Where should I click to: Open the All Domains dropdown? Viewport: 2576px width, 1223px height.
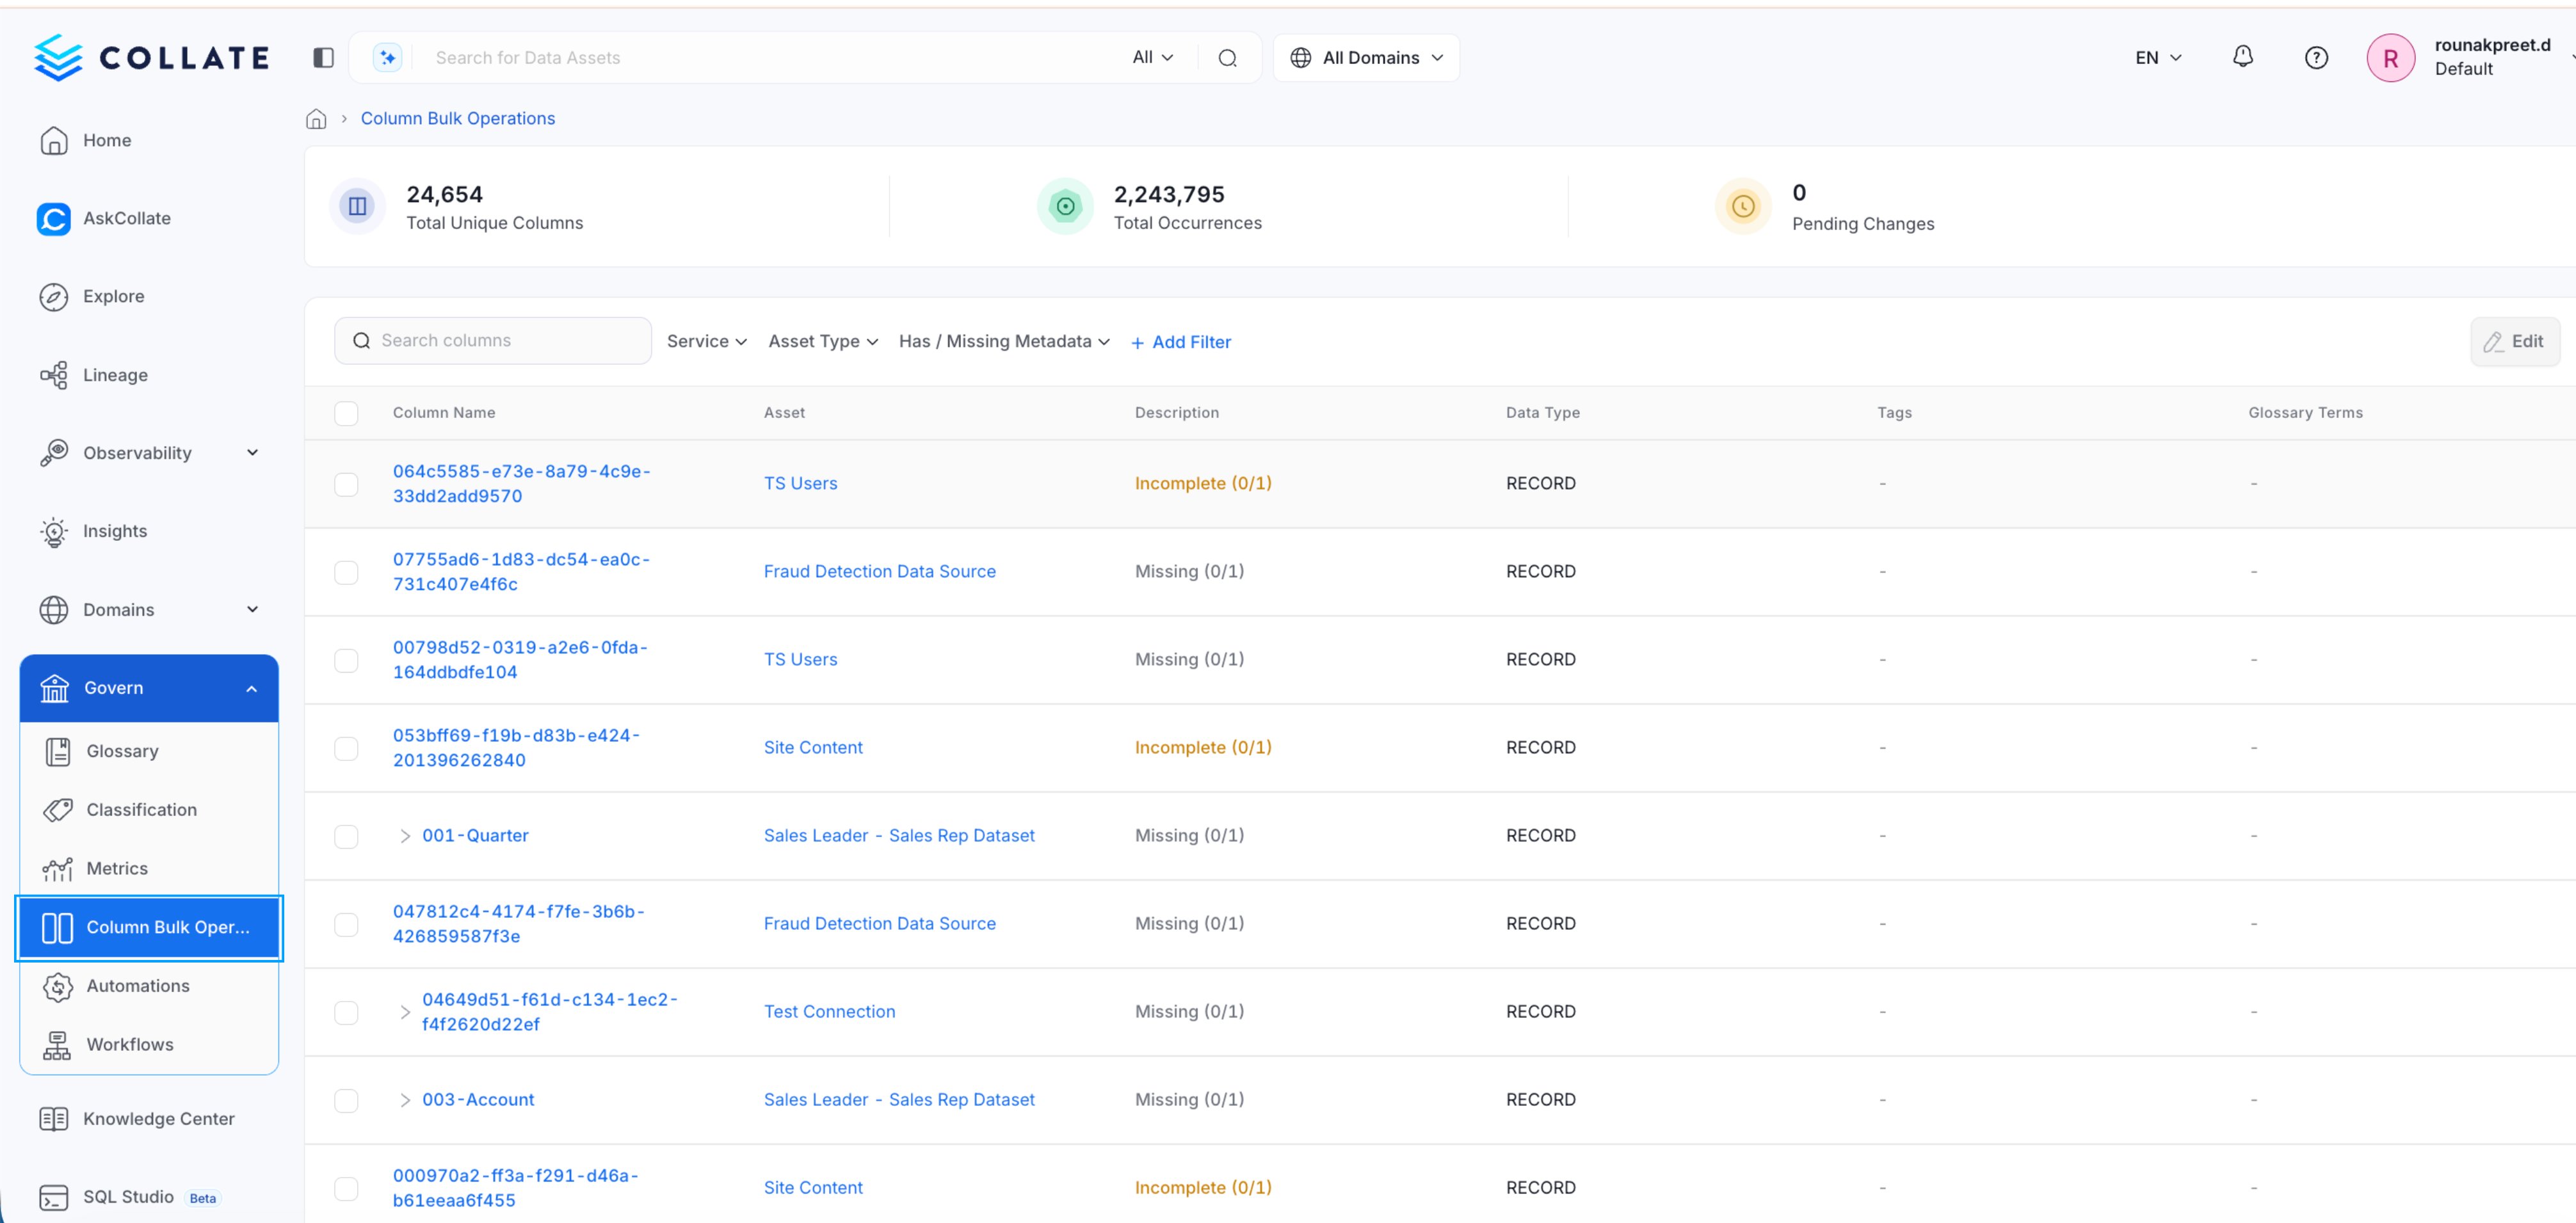1366,58
